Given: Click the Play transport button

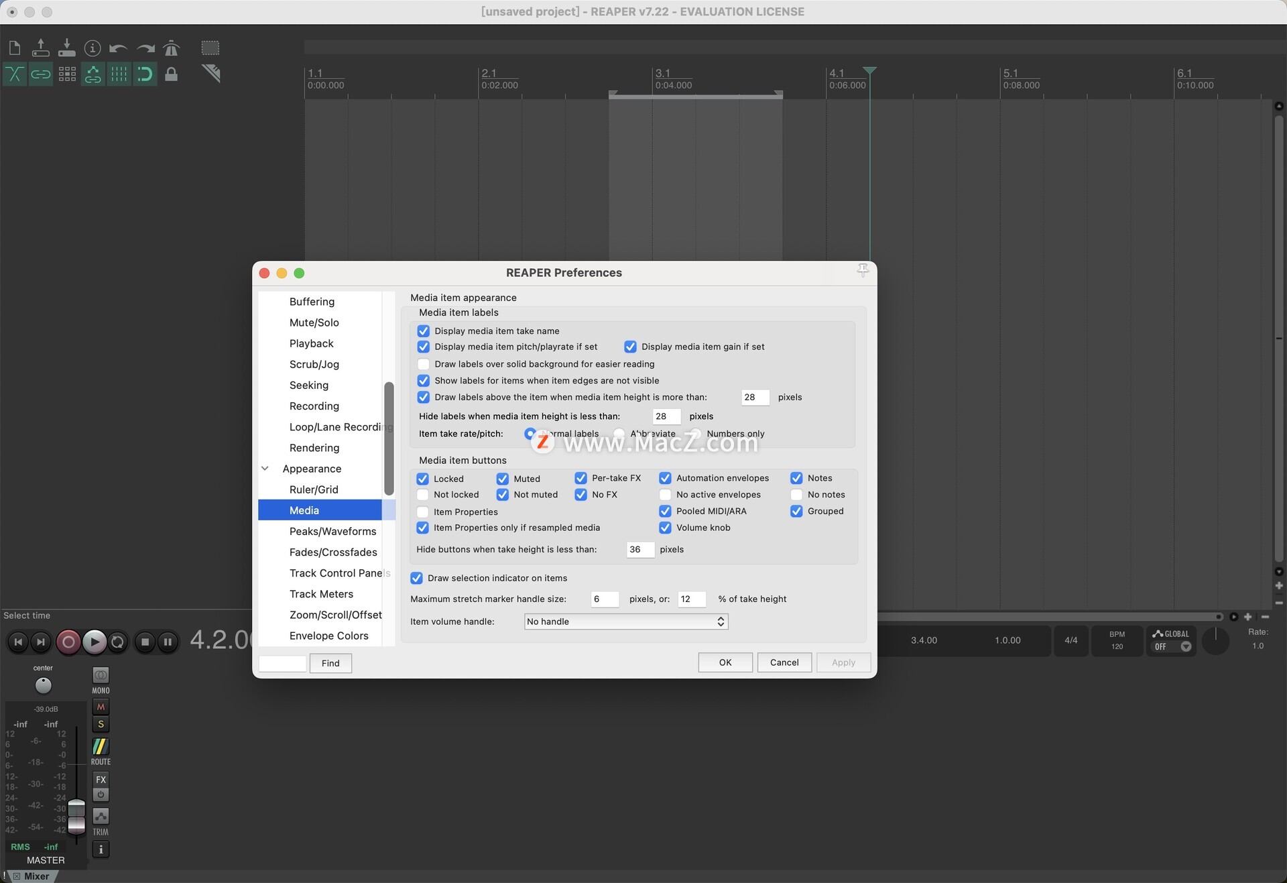Looking at the screenshot, I should point(95,642).
